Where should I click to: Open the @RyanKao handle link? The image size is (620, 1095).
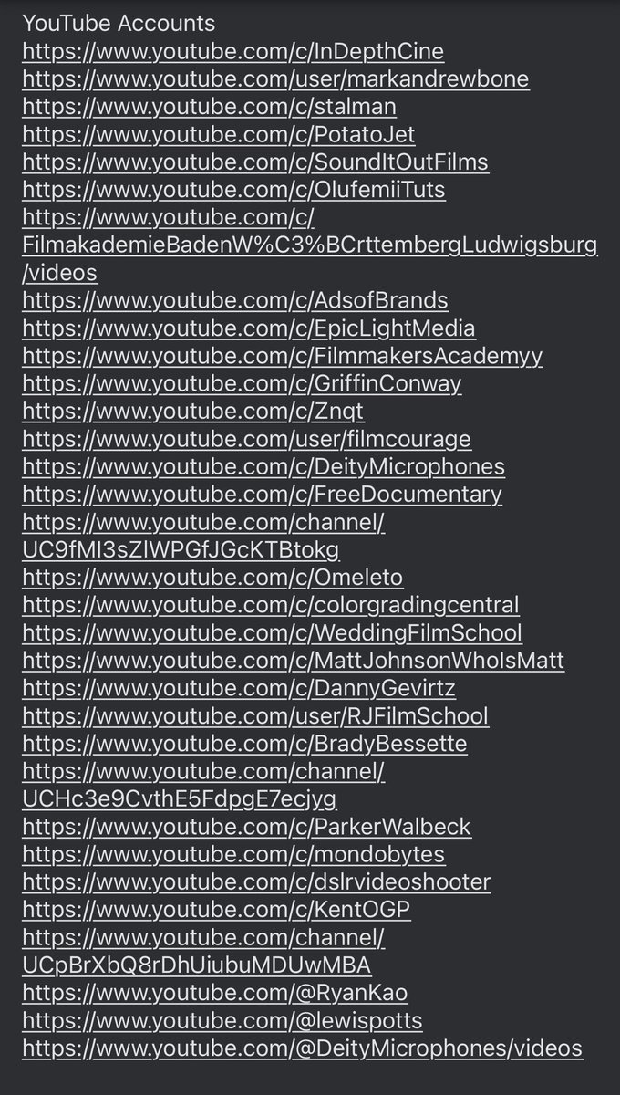pos(215,993)
